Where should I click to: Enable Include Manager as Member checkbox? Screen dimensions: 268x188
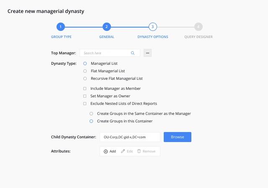click(x=85, y=89)
